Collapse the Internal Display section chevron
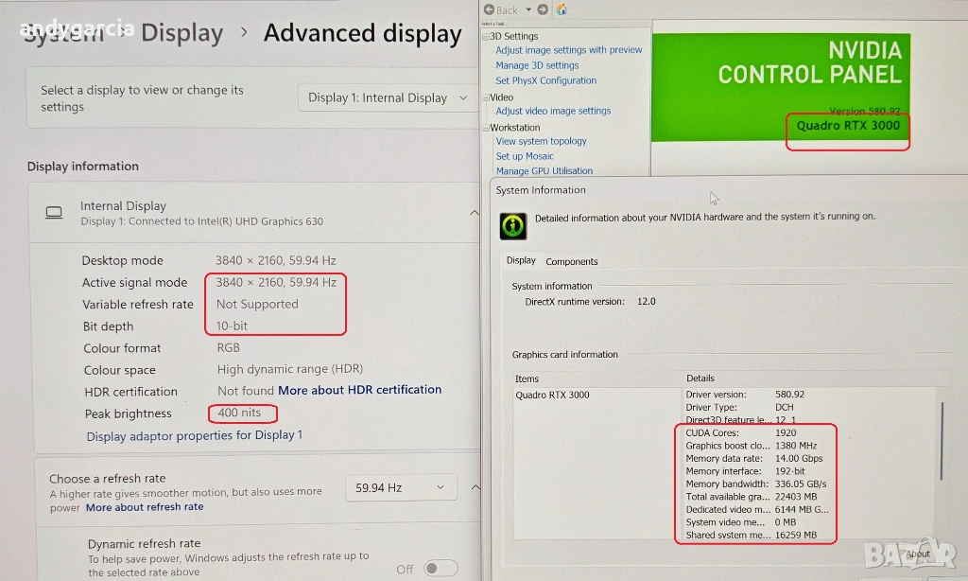The image size is (968, 581). [x=475, y=213]
